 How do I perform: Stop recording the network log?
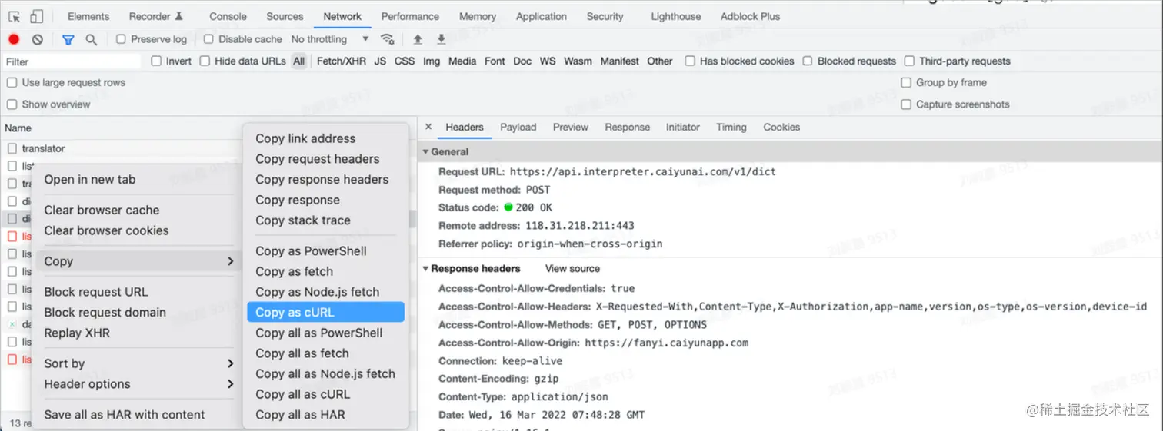[x=14, y=39]
